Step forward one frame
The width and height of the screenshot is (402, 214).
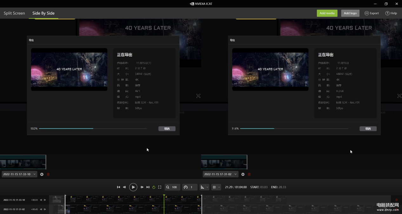point(142,187)
